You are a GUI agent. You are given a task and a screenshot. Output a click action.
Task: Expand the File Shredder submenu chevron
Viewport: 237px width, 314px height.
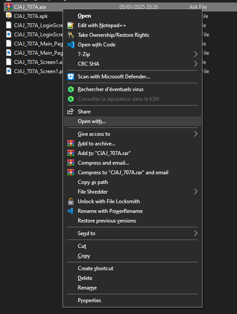(195, 192)
